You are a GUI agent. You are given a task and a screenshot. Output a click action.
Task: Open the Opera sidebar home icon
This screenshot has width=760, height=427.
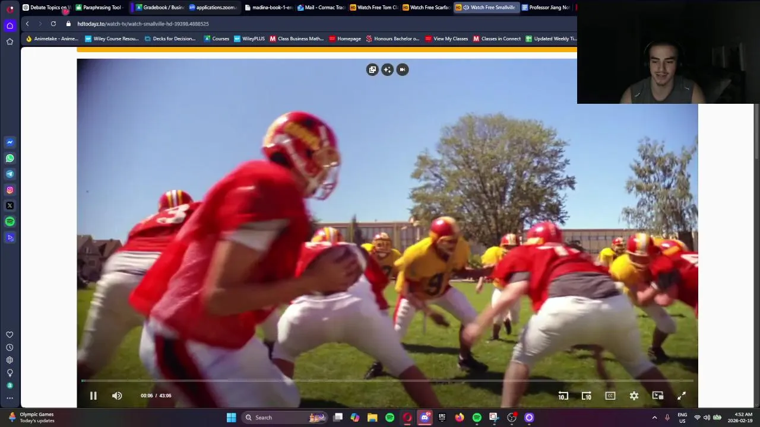tap(9, 26)
